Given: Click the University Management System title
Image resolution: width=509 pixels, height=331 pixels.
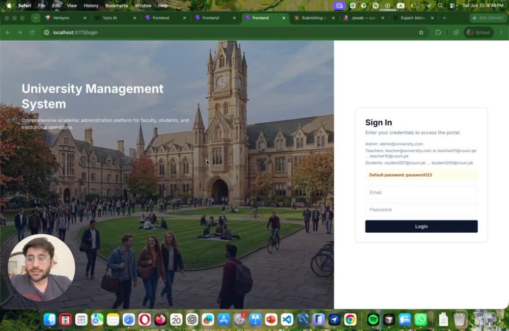Looking at the screenshot, I should (93, 96).
